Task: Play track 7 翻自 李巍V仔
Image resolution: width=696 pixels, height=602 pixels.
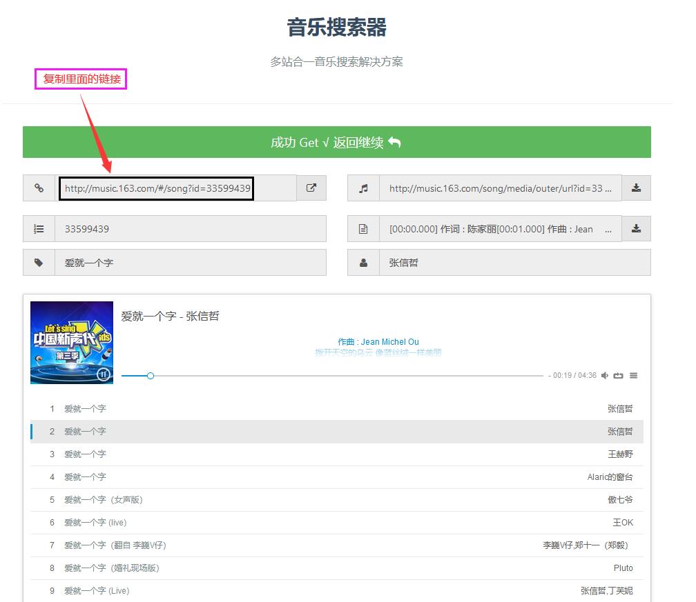Action: pos(336,545)
